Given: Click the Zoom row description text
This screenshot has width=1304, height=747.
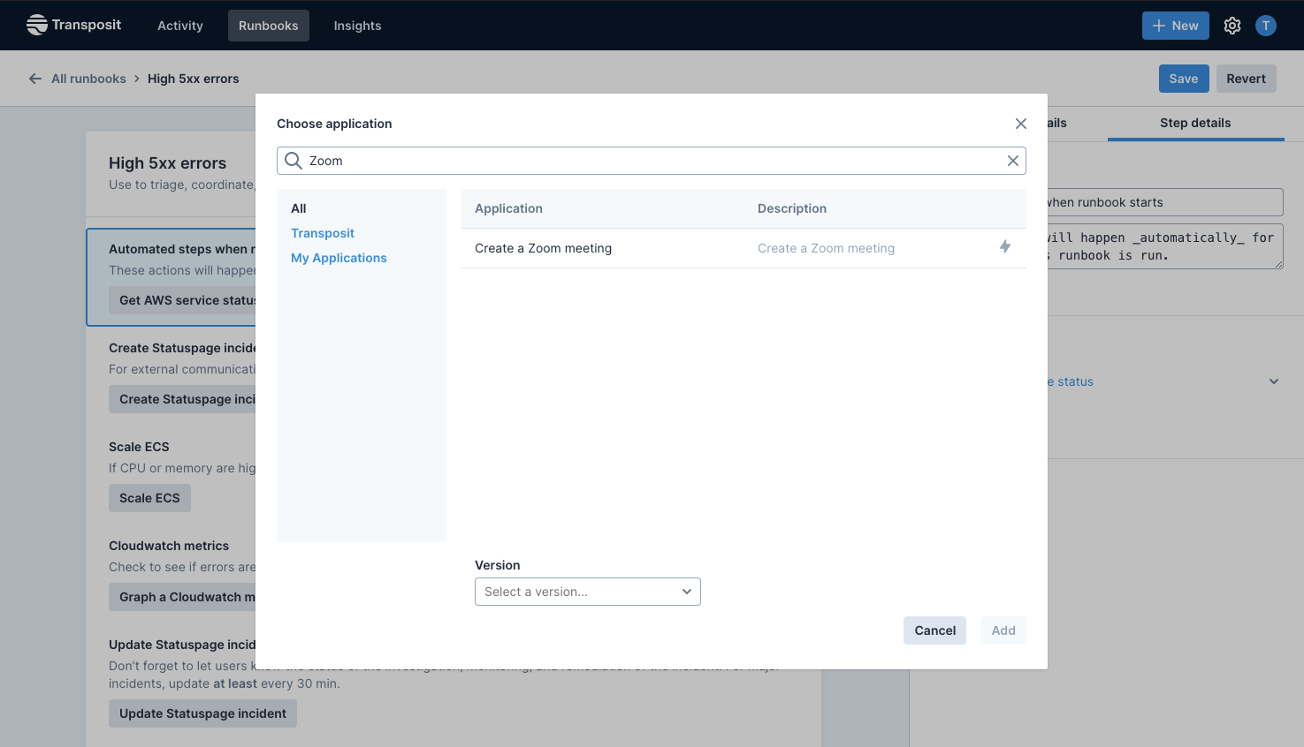Looking at the screenshot, I should coord(826,248).
